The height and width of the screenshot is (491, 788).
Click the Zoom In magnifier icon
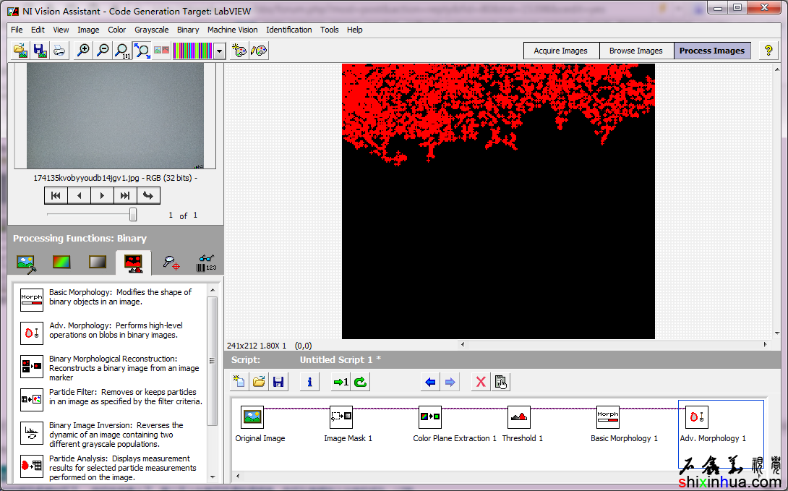pyautogui.click(x=84, y=51)
